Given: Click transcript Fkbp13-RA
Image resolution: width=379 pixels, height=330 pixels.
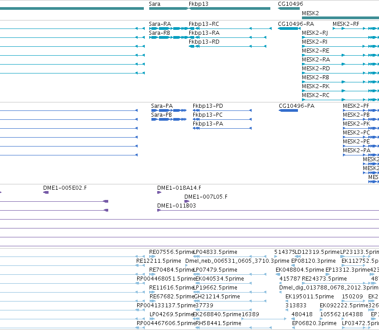Looking at the screenshot, I should pos(228,37).
